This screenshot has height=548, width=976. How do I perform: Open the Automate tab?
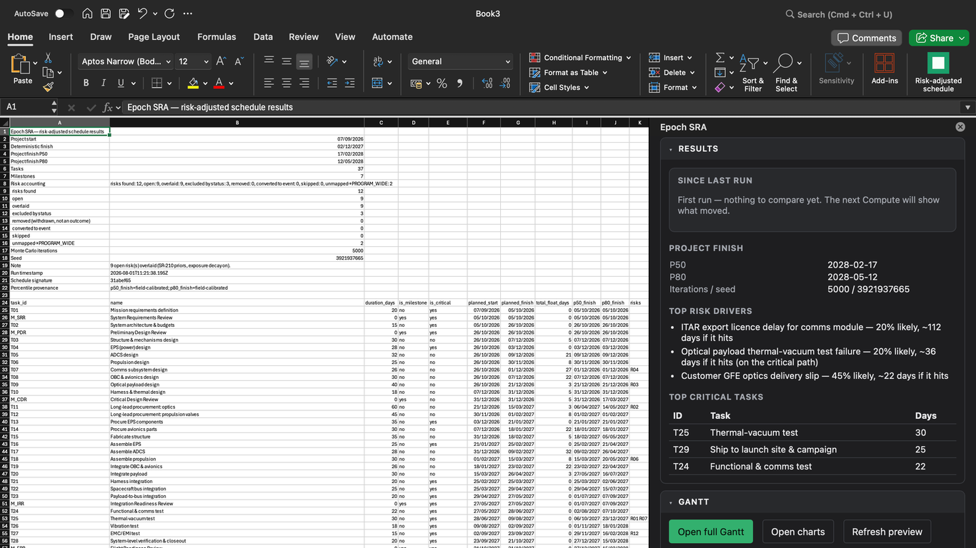[392, 36]
